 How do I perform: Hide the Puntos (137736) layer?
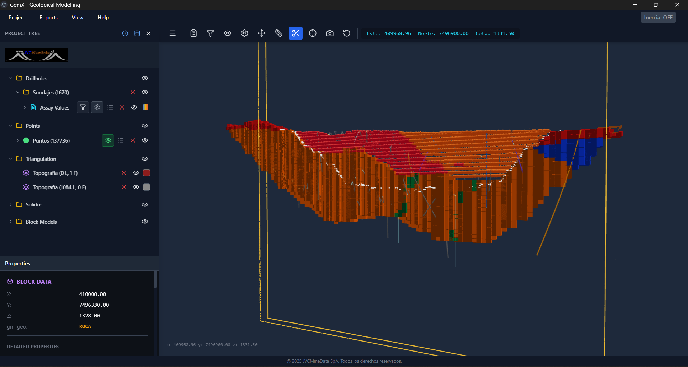pos(145,140)
